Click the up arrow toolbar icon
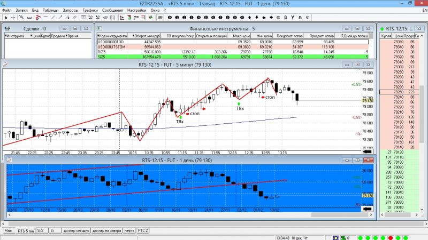 click(249, 18)
